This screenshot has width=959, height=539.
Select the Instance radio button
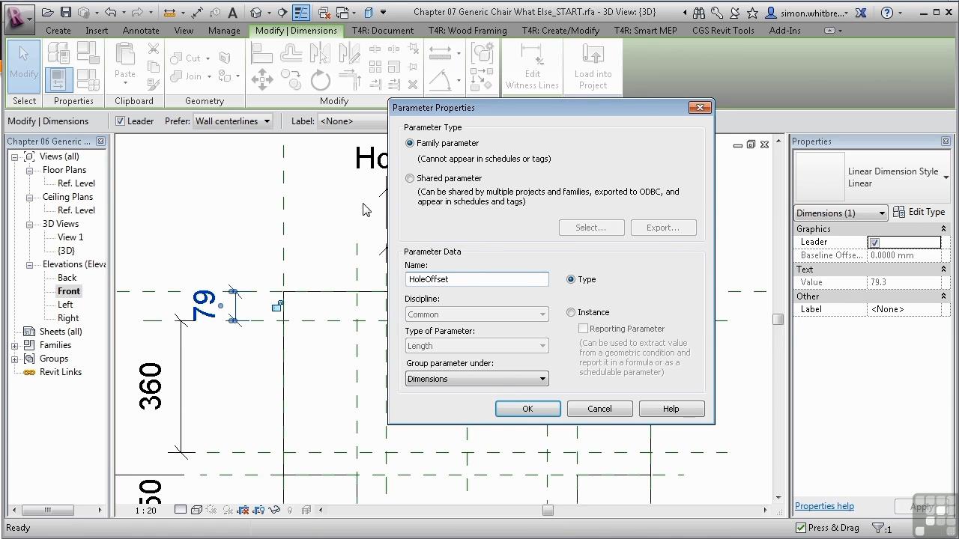pos(571,312)
